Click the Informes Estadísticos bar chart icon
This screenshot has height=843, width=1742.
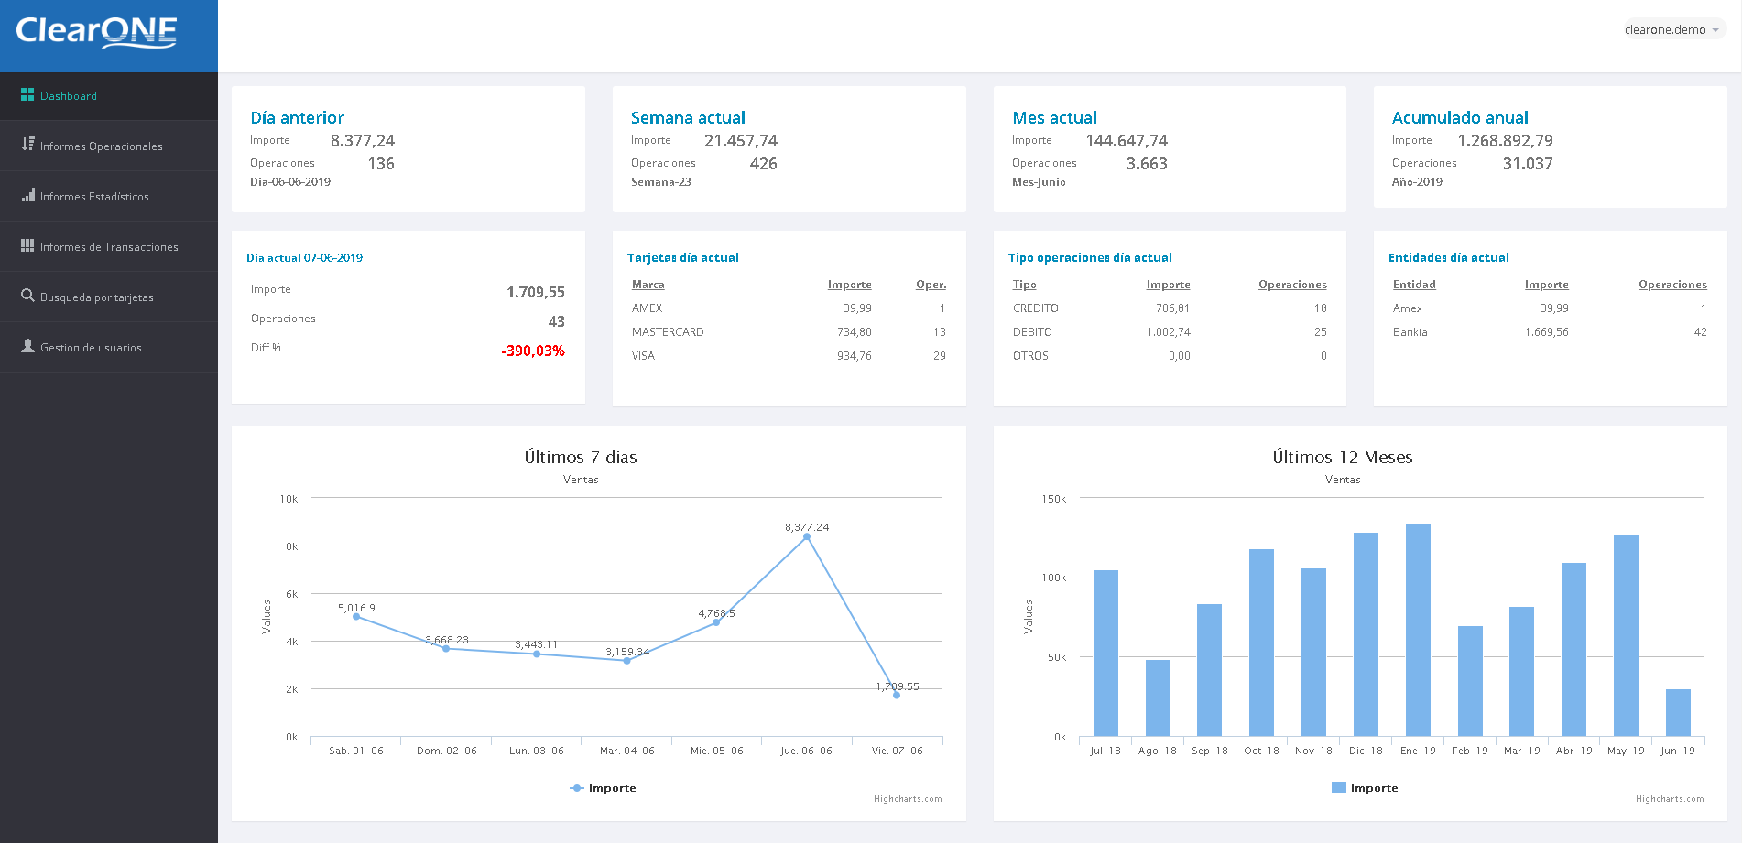(x=27, y=195)
